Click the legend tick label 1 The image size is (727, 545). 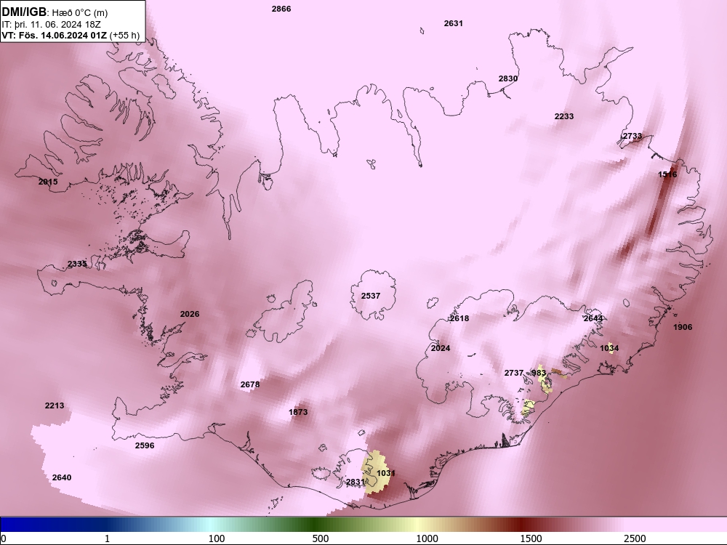(x=108, y=538)
